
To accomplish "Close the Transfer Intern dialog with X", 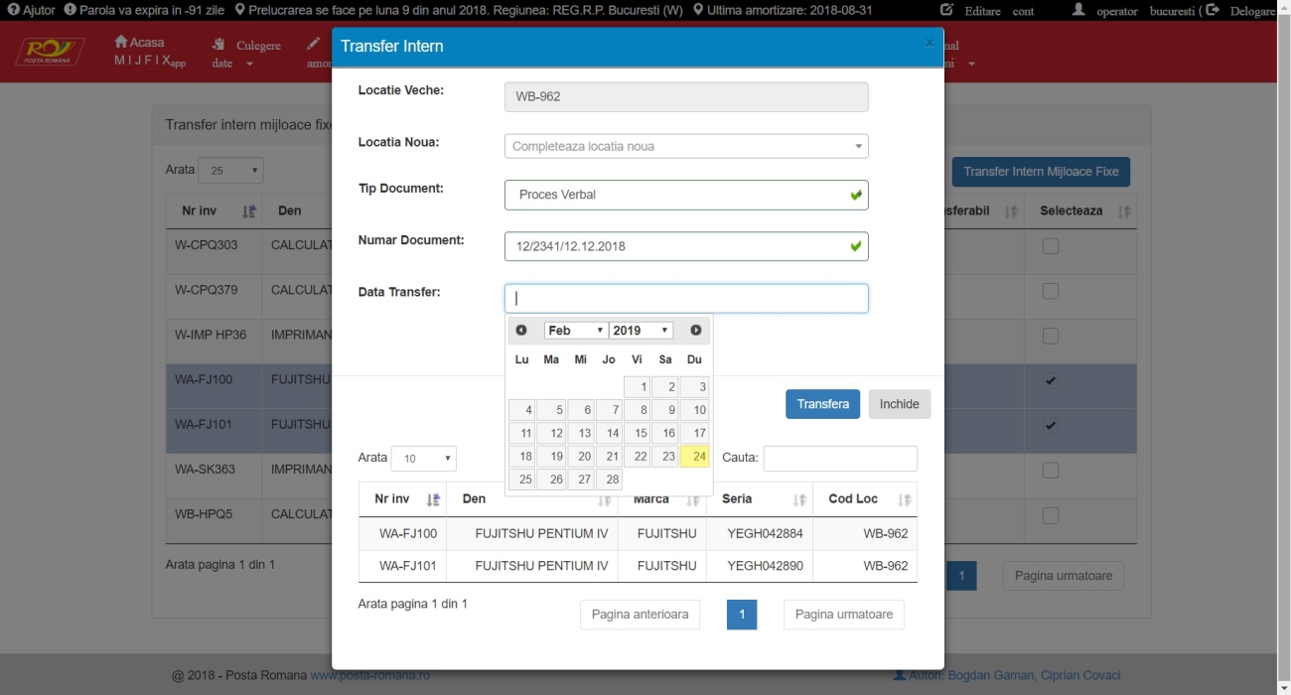I will click(929, 43).
